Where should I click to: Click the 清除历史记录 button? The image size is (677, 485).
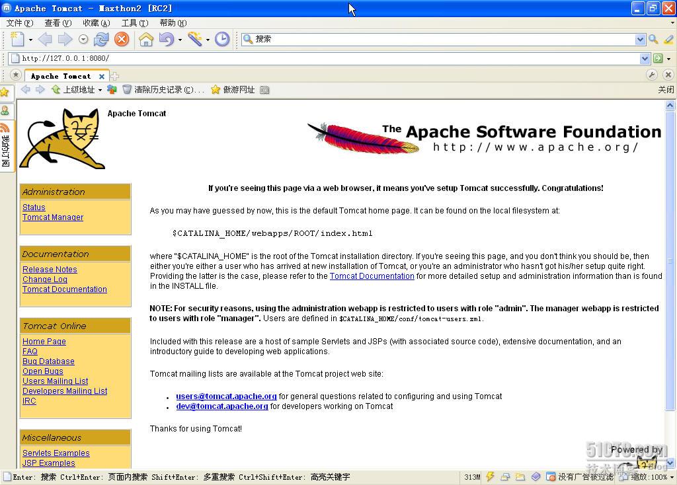pyautogui.click(x=163, y=90)
